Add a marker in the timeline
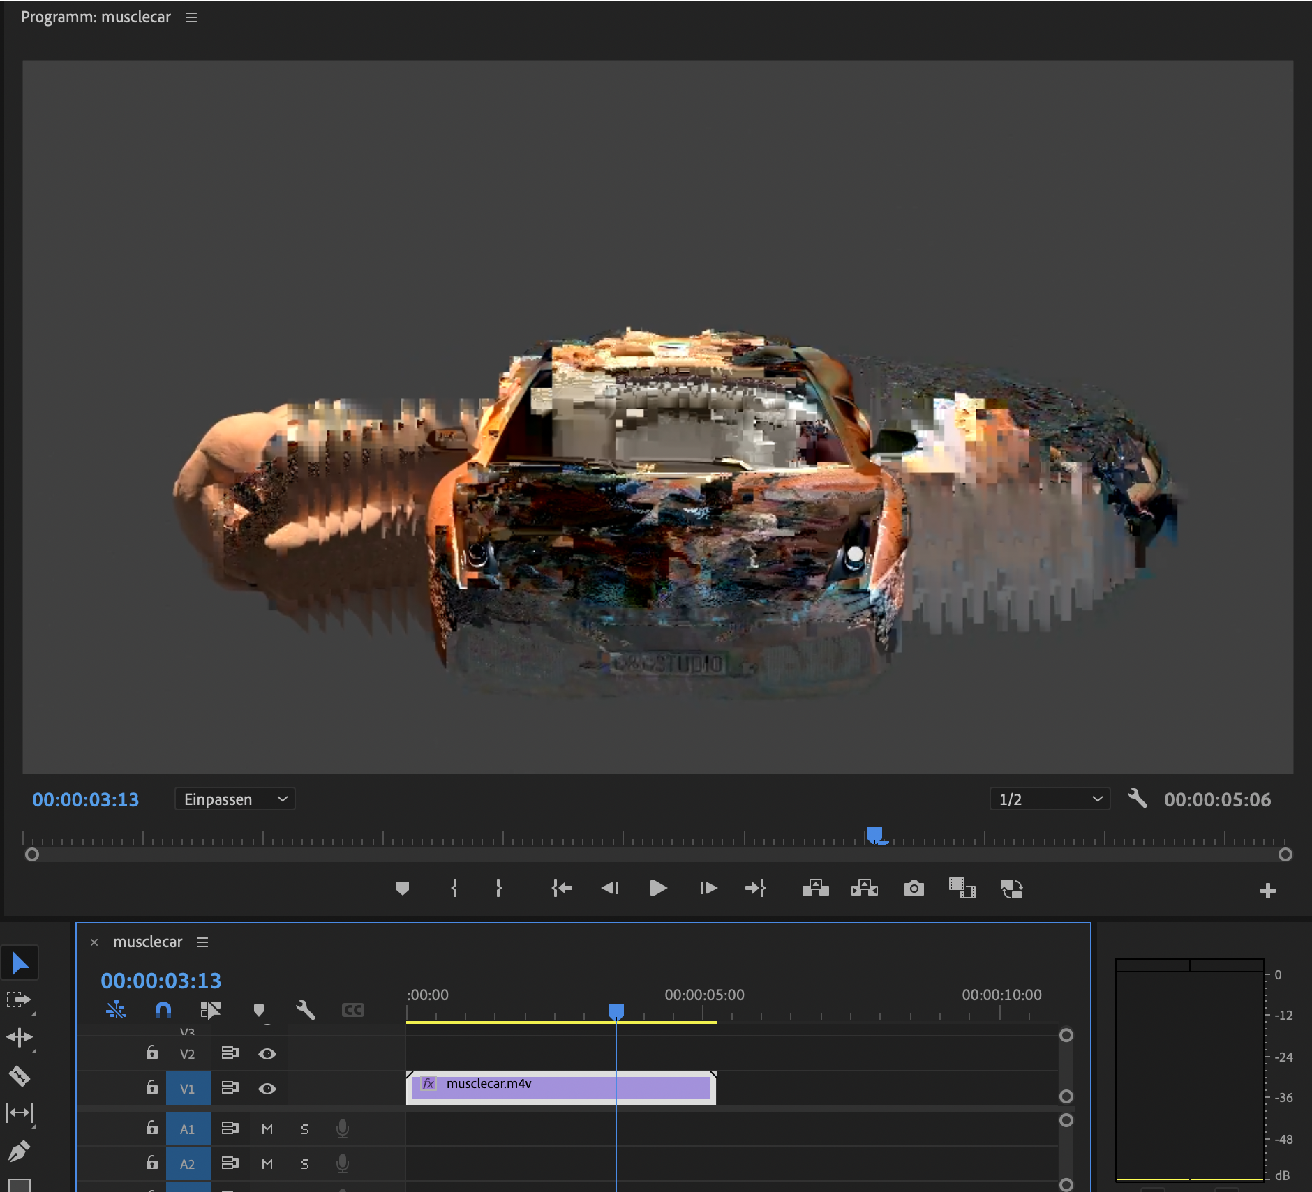 click(258, 1011)
